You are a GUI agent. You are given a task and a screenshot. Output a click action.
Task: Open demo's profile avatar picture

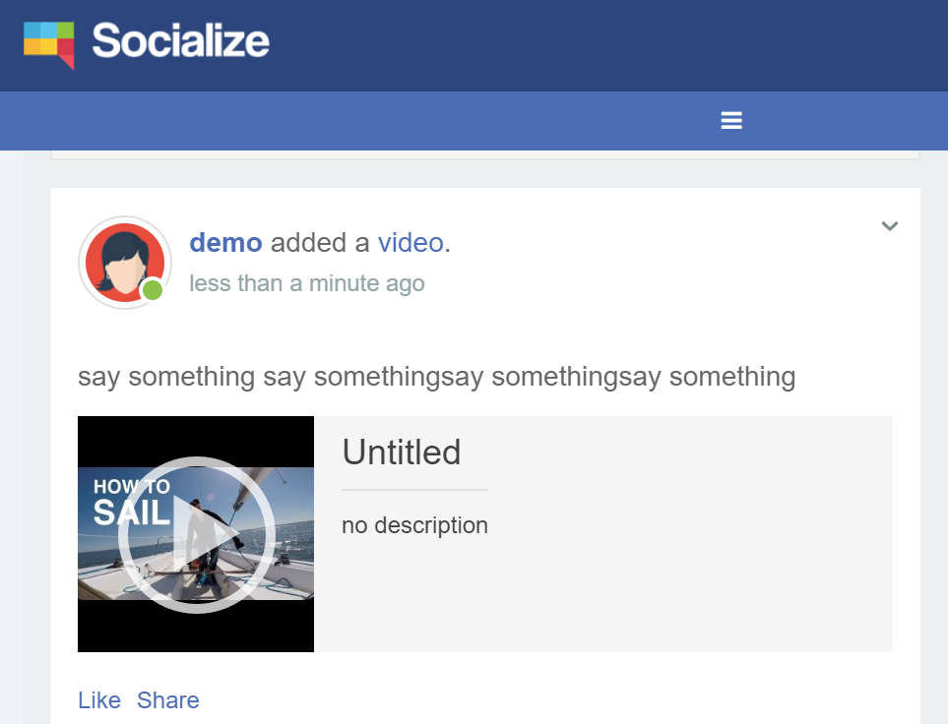click(123, 261)
